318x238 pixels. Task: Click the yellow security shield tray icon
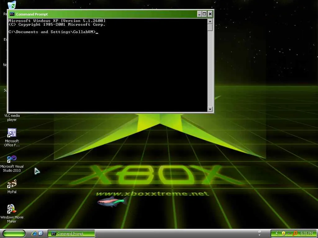[284, 234]
